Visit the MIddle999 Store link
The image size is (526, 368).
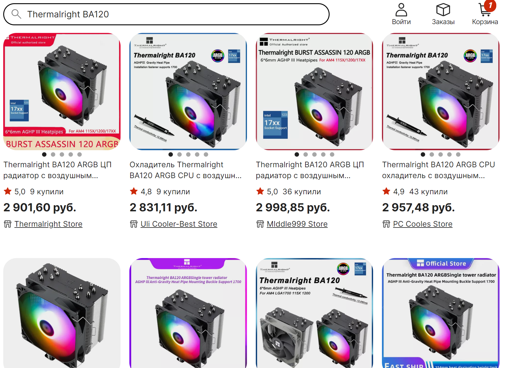(x=297, y=224)
